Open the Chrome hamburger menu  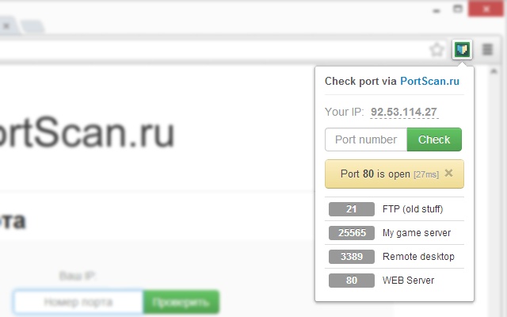coord(487,49)
